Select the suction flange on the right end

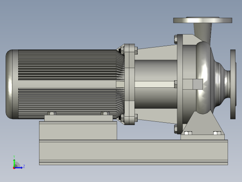pos(233,84)
